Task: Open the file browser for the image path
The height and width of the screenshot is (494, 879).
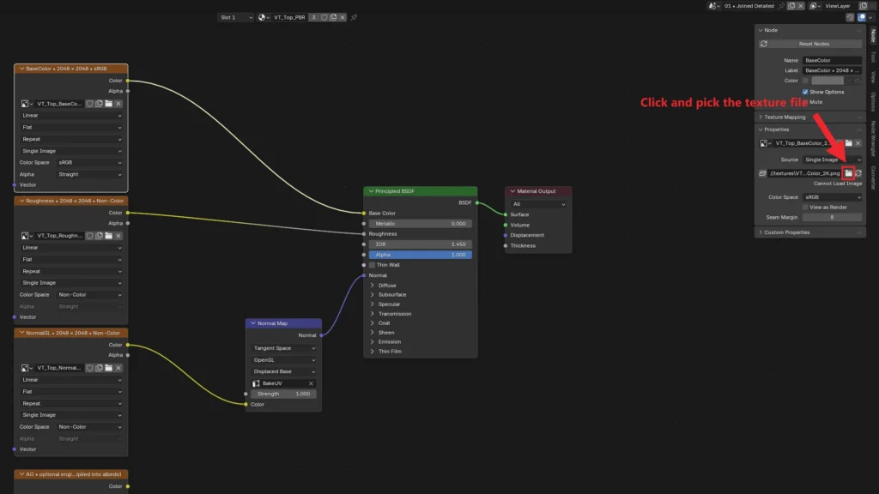Action: [x=848, y=173]
